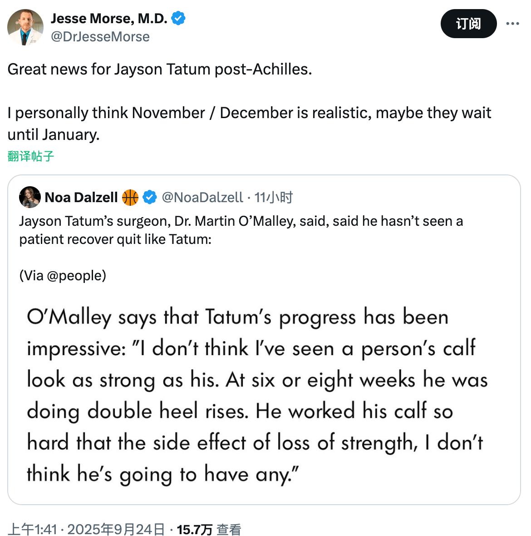The image size is (531, 536).
Task: Click the basketball emoji beside Noa Dalzell
Action: [x=130, y=197]
